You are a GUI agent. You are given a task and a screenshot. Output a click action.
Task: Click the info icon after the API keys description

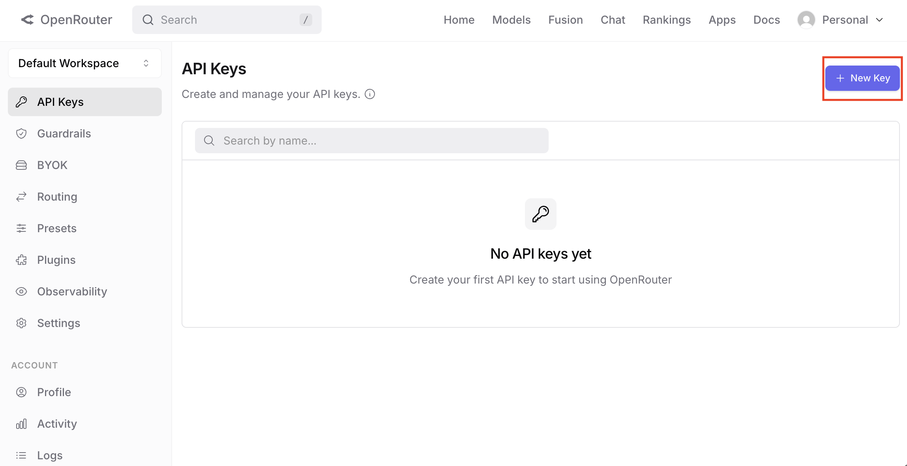pos(370,94)
